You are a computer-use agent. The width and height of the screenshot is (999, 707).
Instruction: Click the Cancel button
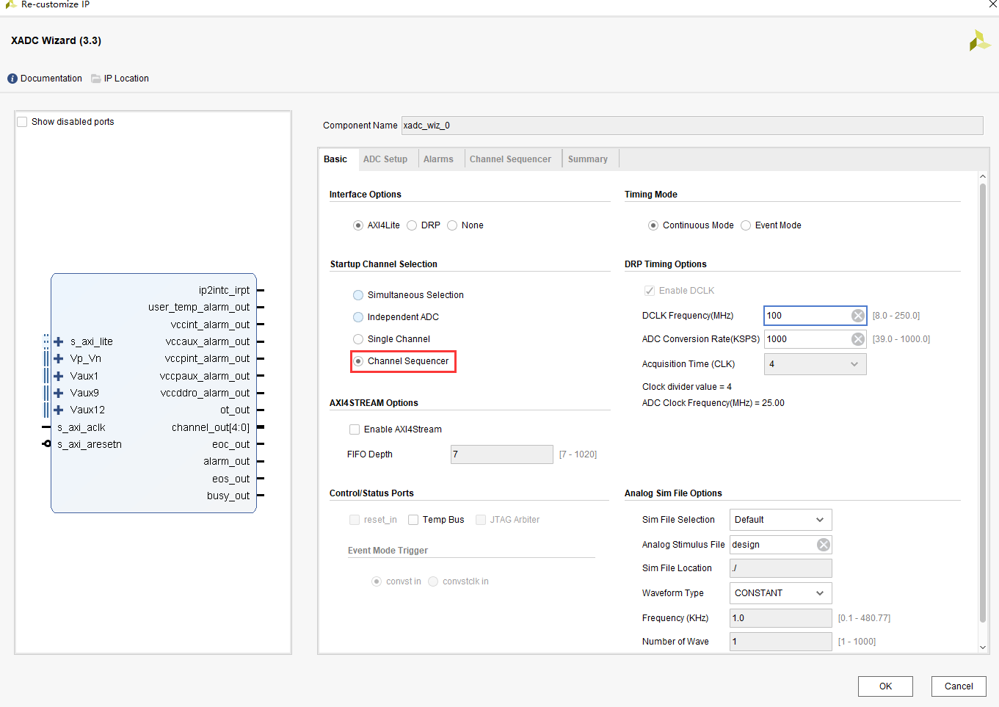[959, 686]
